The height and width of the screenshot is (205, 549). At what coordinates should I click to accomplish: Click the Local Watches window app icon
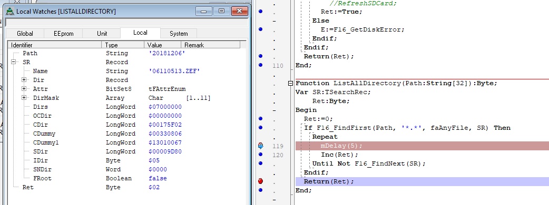[11, 11]
